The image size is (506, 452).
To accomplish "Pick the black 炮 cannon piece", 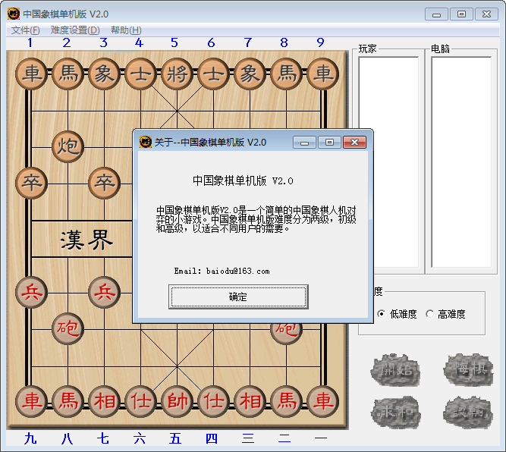I will pos(68,146).
